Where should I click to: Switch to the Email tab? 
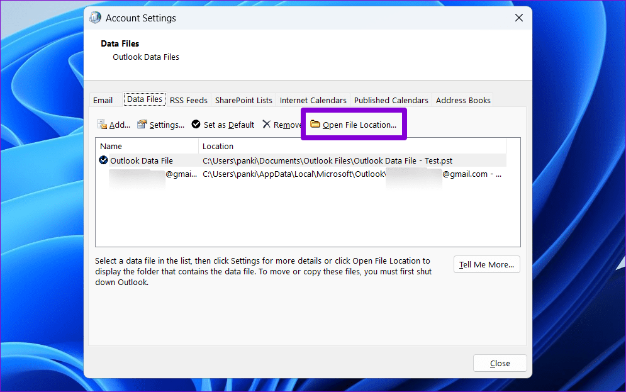pyautogui.click(x=103, y=100)
